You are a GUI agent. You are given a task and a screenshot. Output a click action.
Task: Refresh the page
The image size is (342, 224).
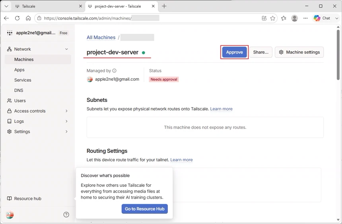point(17,18)
